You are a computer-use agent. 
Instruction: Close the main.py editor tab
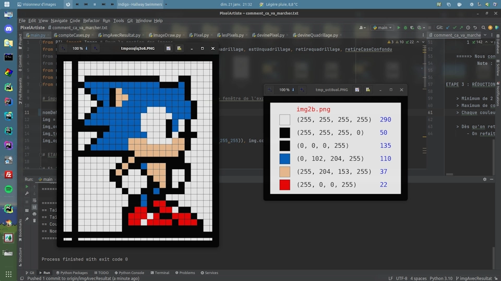pyautogui.click(x=49, y=35)
